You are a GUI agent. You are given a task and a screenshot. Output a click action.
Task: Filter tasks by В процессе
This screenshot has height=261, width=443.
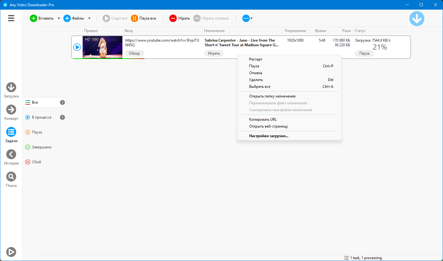[42, 117]
